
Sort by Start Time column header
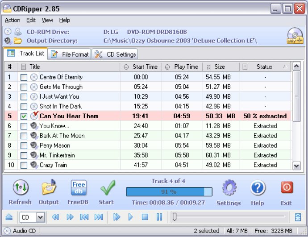141,67
